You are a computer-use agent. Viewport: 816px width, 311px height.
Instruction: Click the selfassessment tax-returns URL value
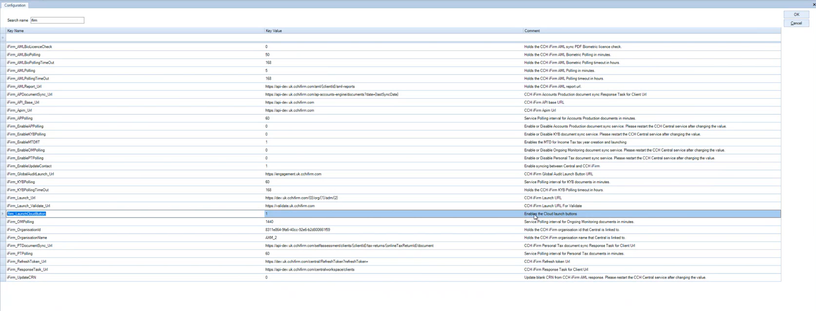coord(349,246)
